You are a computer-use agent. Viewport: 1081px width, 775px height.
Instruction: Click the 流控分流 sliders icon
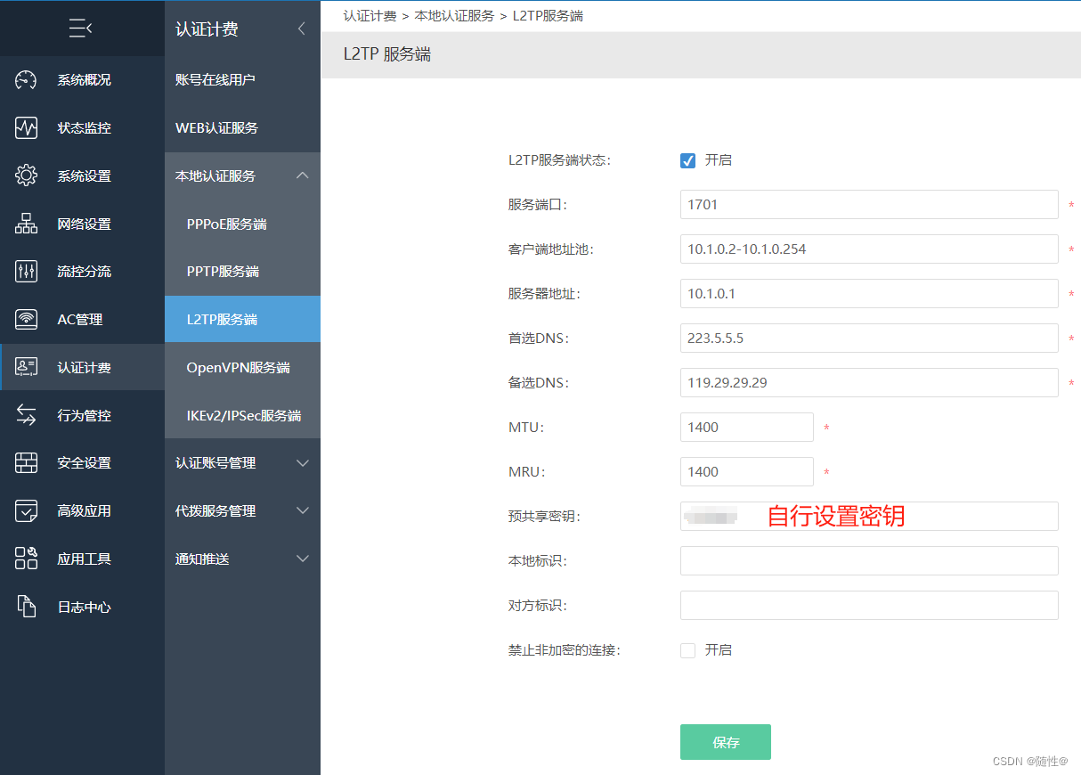point(27,272)
